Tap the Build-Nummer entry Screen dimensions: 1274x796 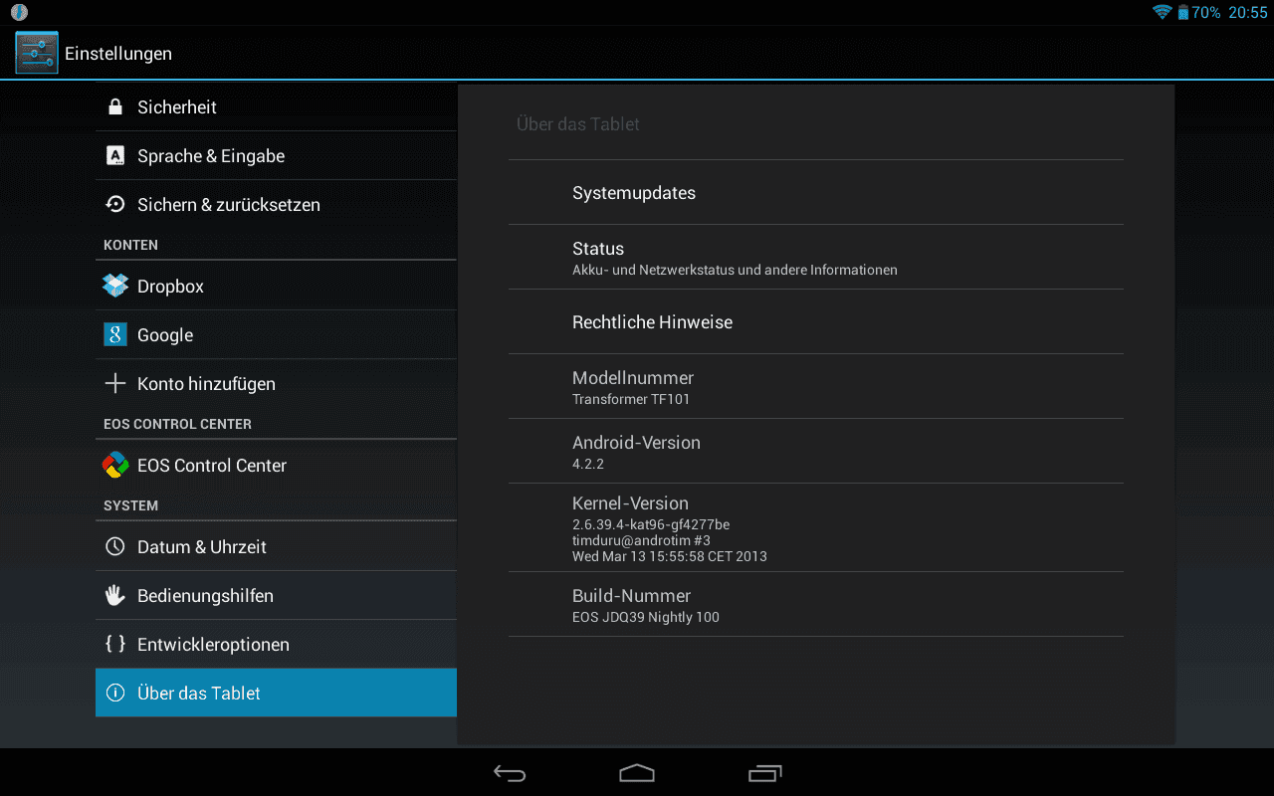816,604
